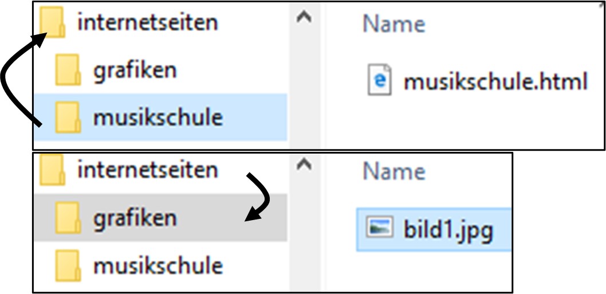Click the internetseiten folder icon in the upper pane
The height and width of the screenshot is (294, 606).
(52, 23)
